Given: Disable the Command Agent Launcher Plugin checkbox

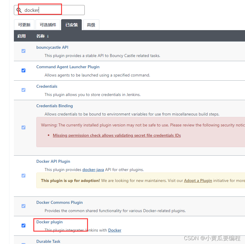Looking at the screenshot, I should [x=23, y=70].
